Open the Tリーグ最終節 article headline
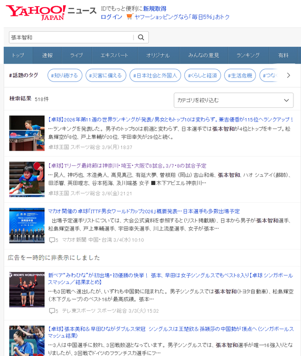 click(127, 166)
